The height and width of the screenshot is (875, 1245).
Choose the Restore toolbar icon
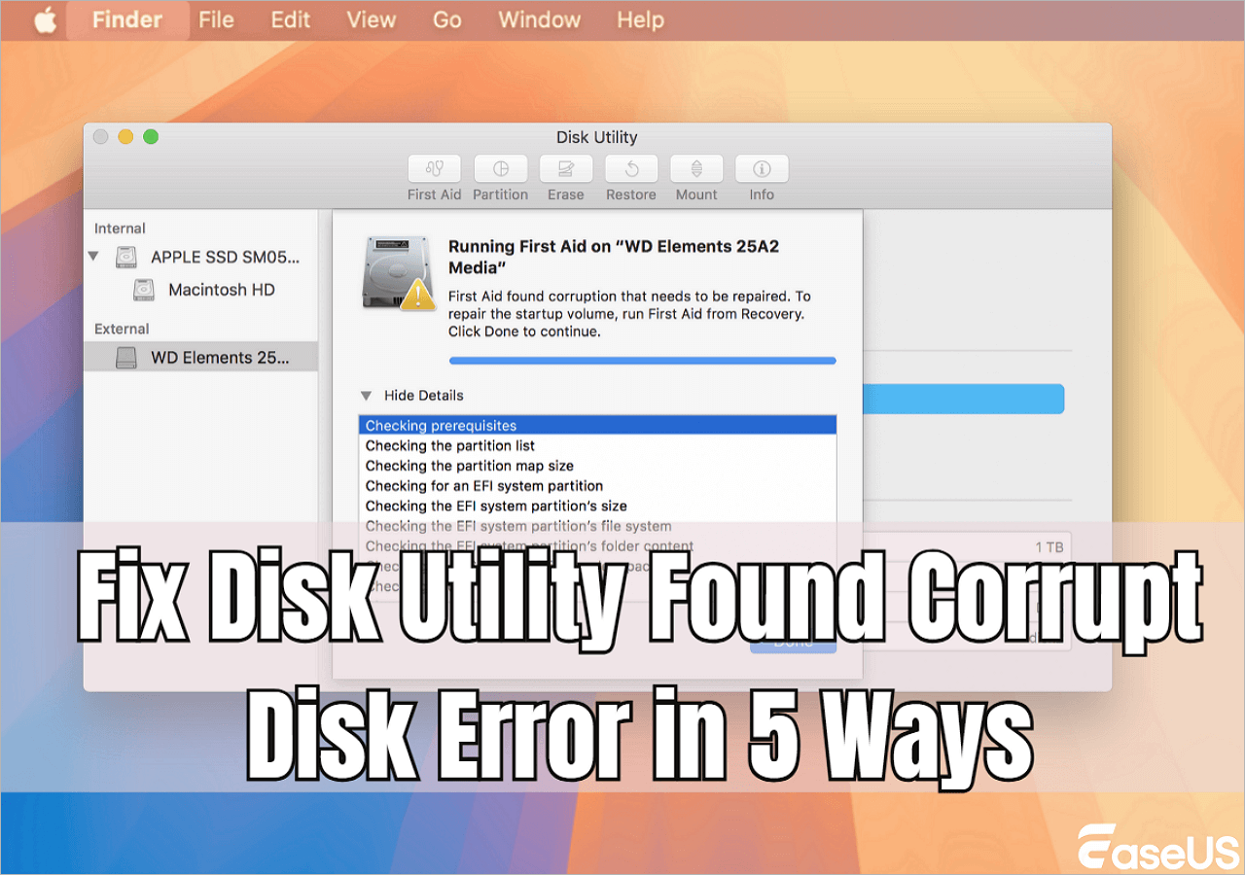[631, 168]
